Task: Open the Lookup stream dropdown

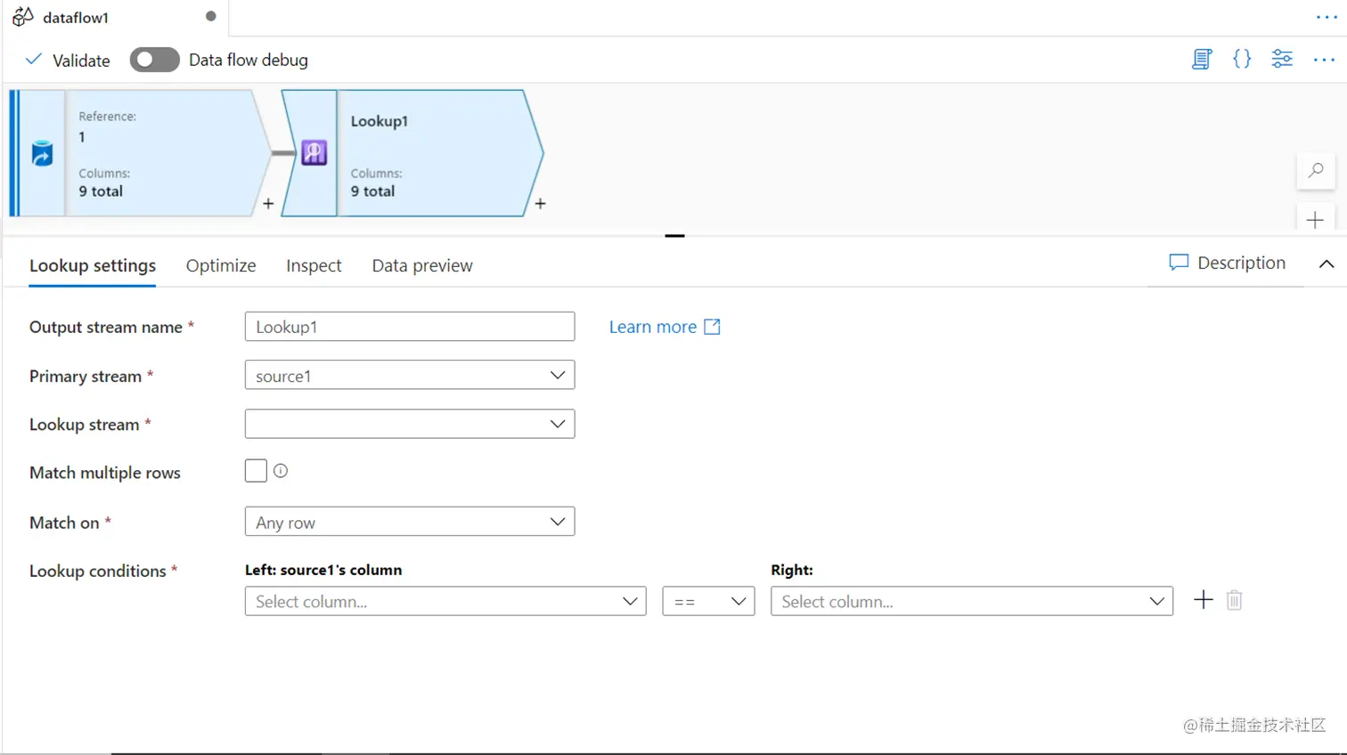Action: (x=409, y=424)
